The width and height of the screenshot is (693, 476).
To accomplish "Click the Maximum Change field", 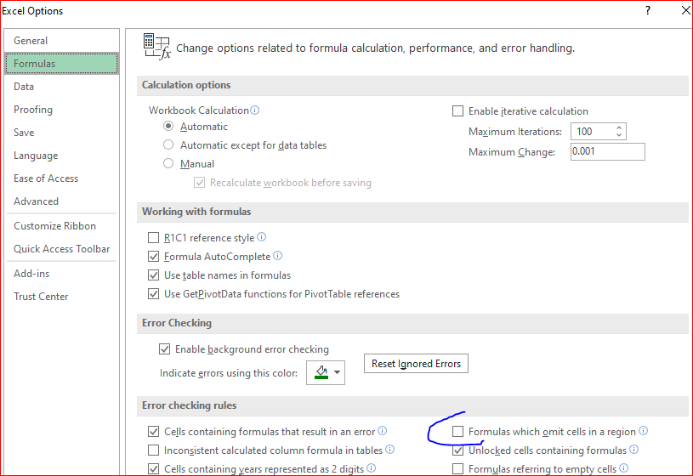I will point(608,151).
